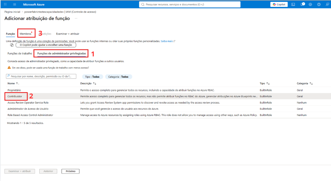Select the Funções de trabalho tab
The height and width of the screenshot is (181, 331).
point(20,54)
